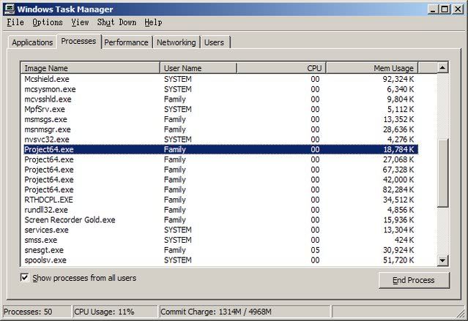Click the End Process button
The image size is (468, 321).
coord(414,280)
